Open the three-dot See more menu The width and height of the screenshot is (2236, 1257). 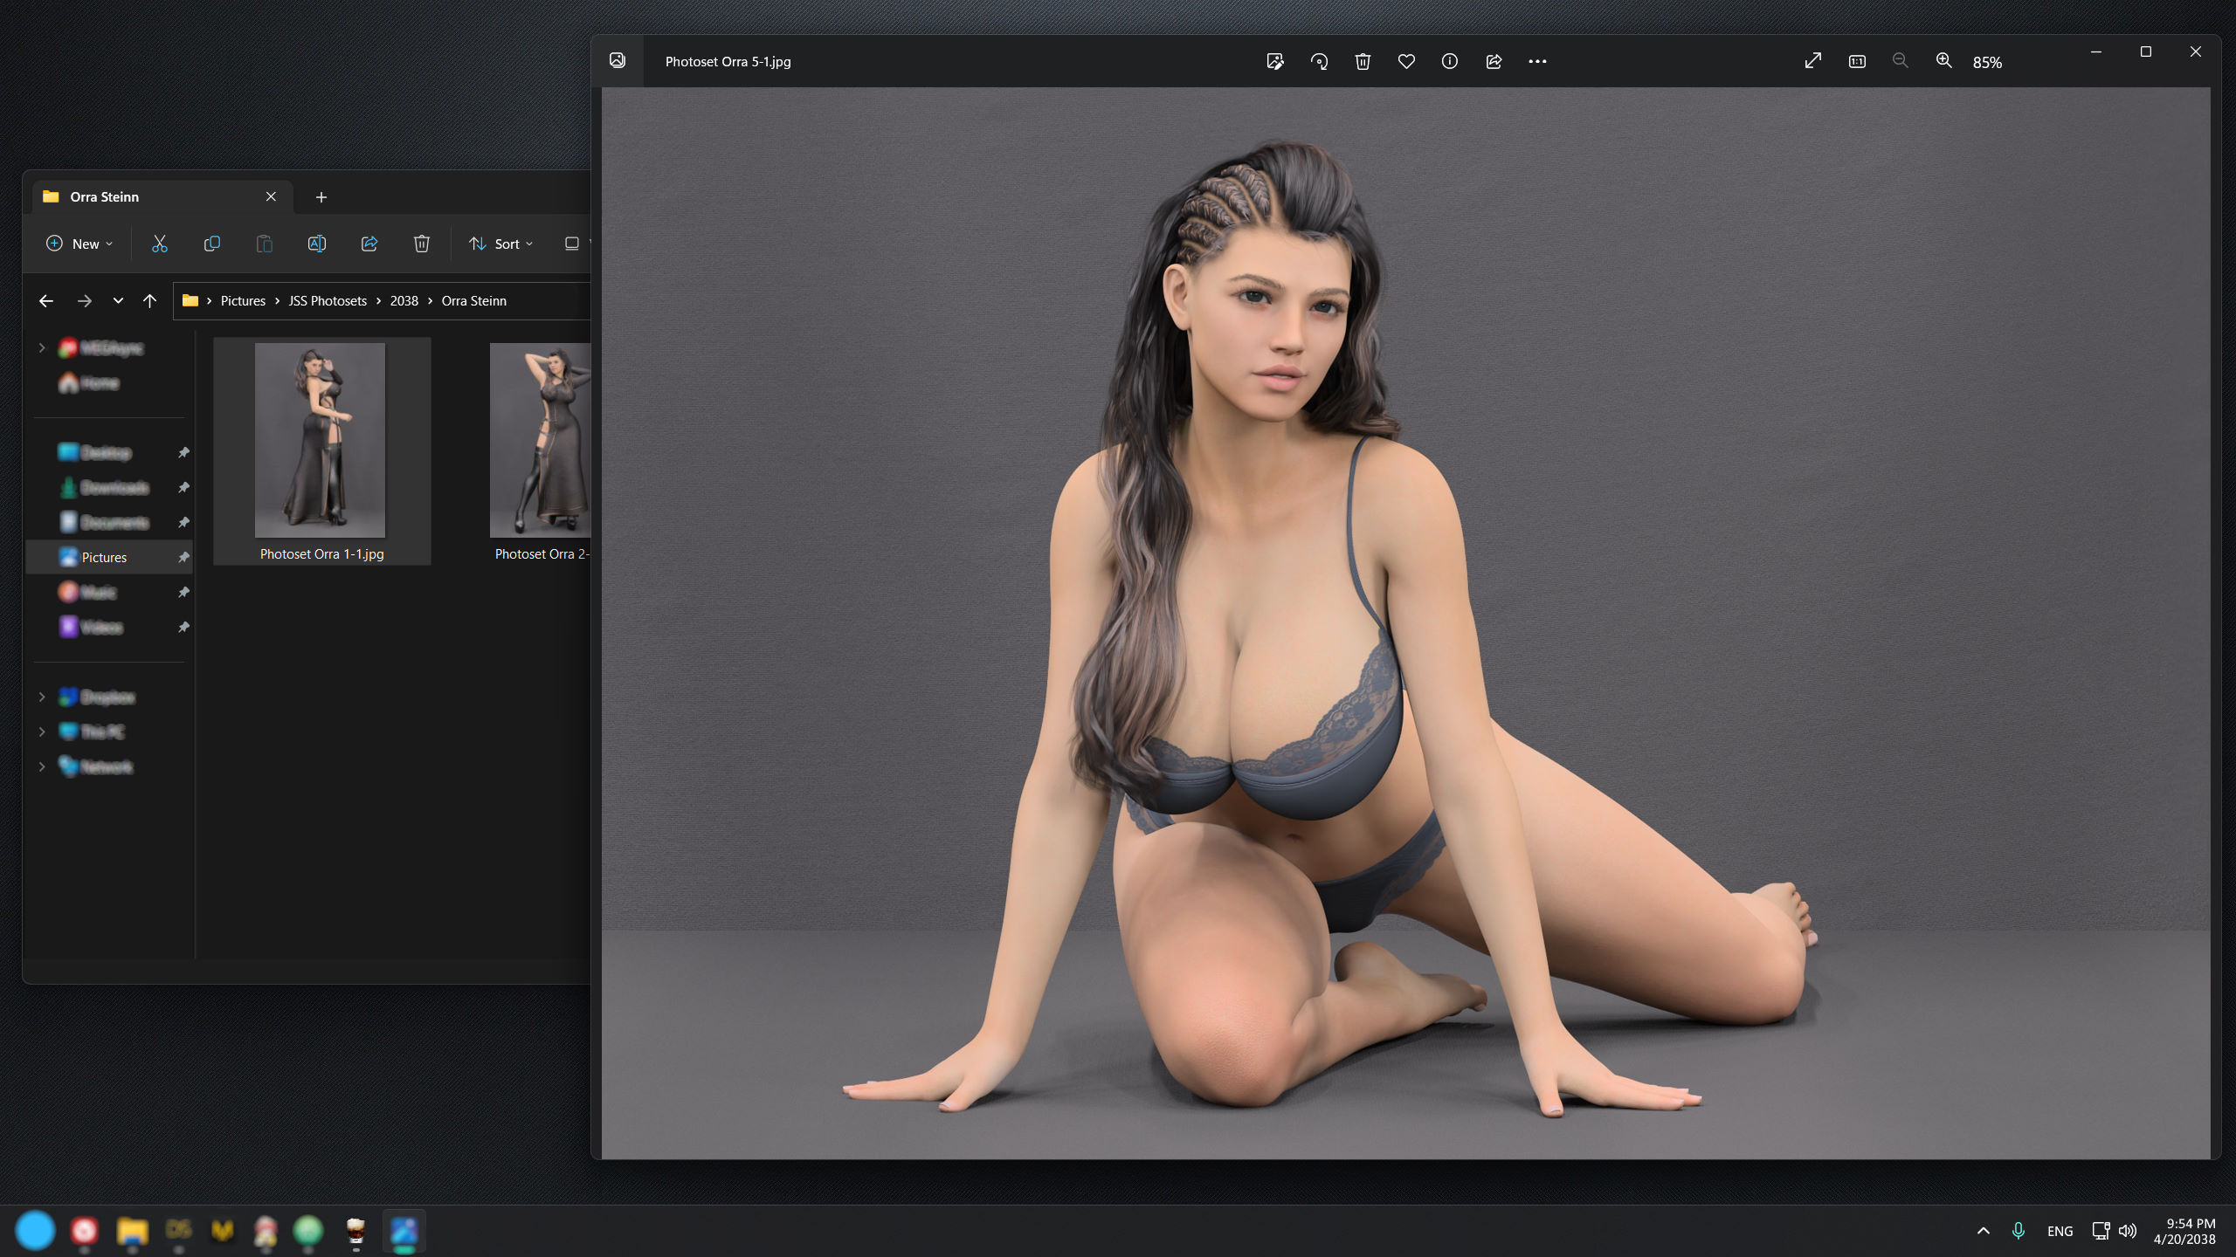[x=1537, y=61]
